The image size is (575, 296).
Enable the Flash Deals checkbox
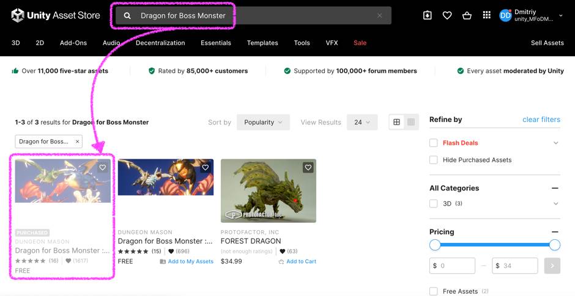(x=433, y=143)
